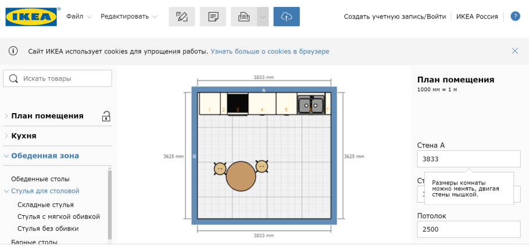This screenshot has width=529, height=246.
Task: Select Складные стулья category
Action: pyautogui.click(x=46, y=204)
